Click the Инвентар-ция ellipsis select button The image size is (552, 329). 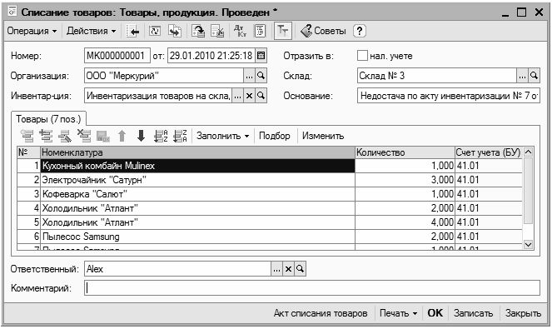click(237, 96)
